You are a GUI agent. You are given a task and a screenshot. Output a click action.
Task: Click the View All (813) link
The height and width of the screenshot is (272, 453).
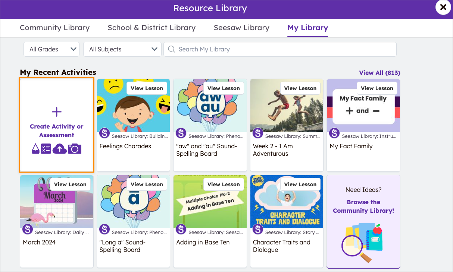379,73
